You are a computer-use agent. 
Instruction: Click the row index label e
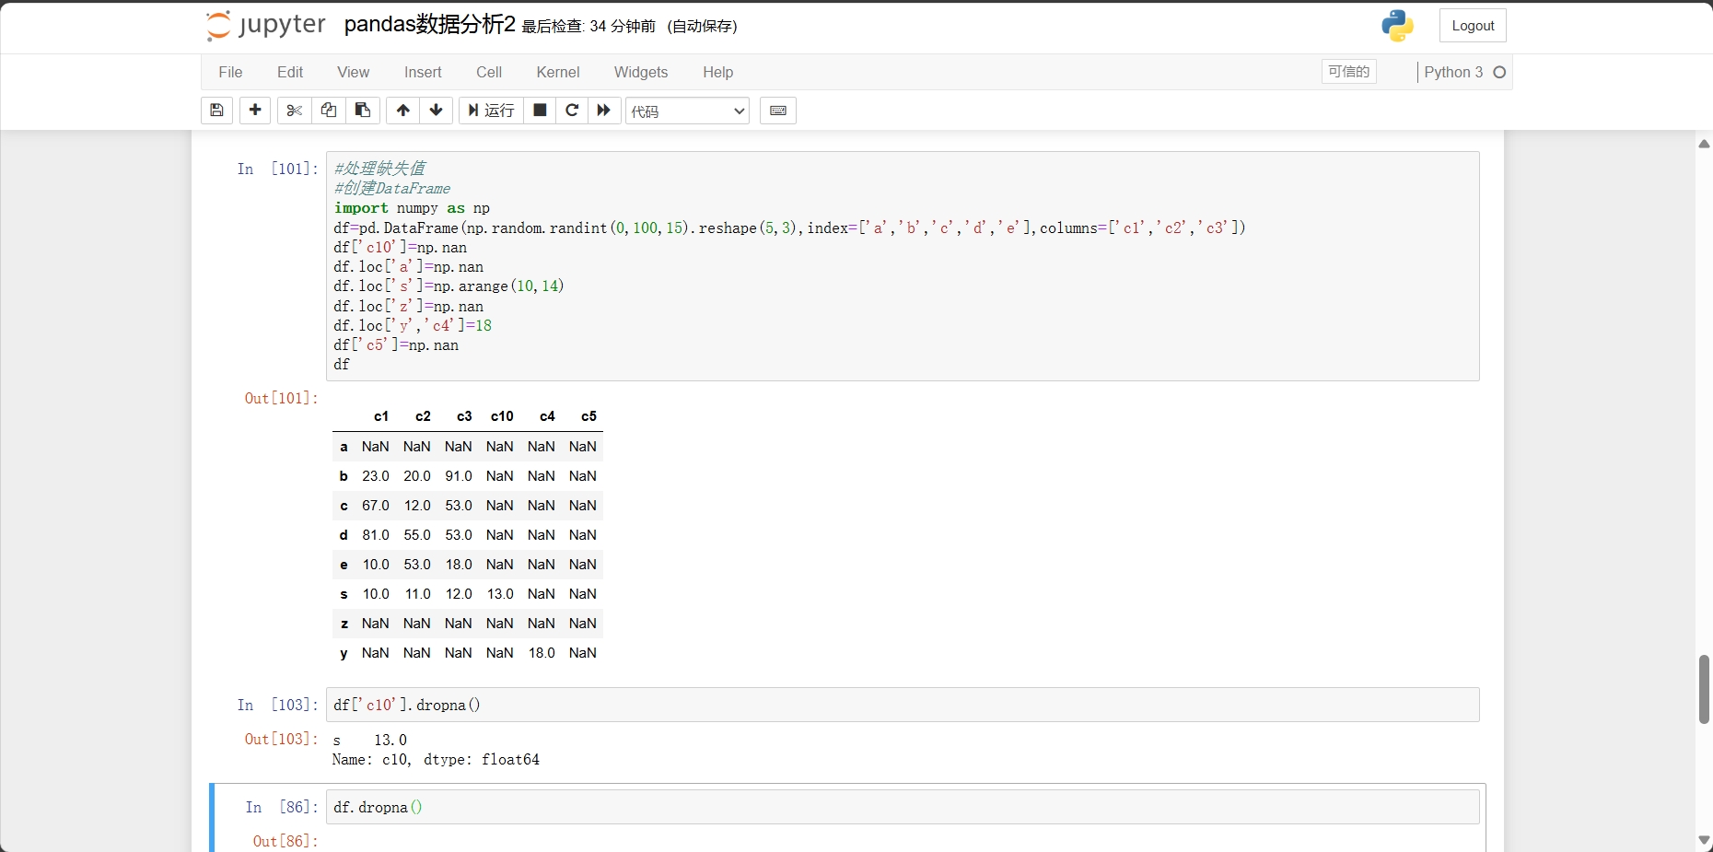(x=344, y=565)
